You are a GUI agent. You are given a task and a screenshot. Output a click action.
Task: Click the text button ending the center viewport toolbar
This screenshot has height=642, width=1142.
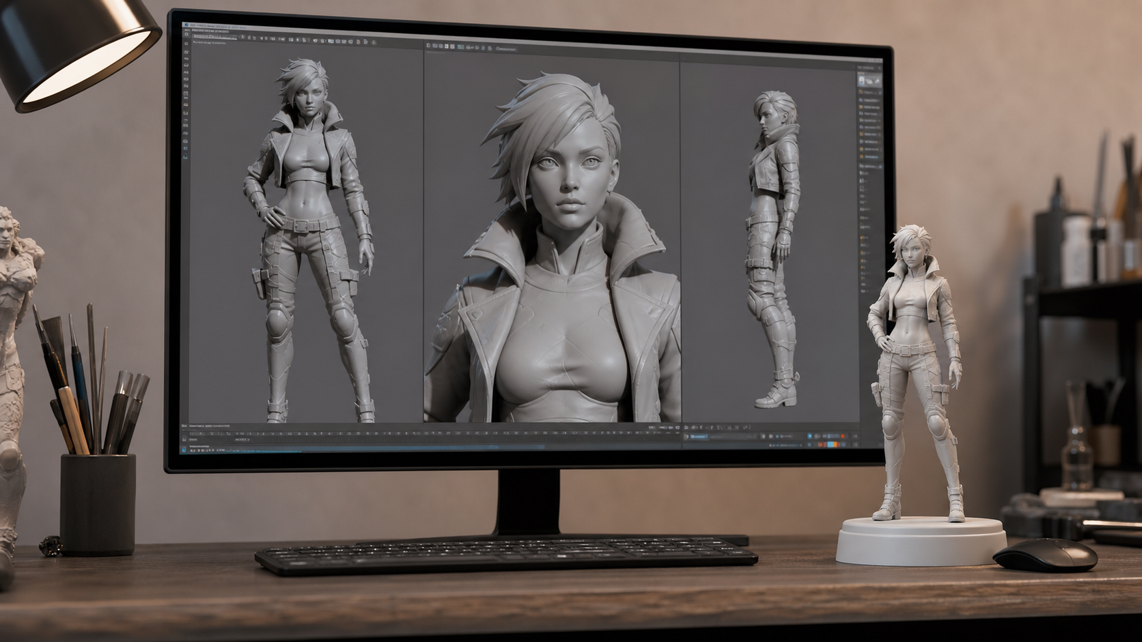click(x=506, y=49)
